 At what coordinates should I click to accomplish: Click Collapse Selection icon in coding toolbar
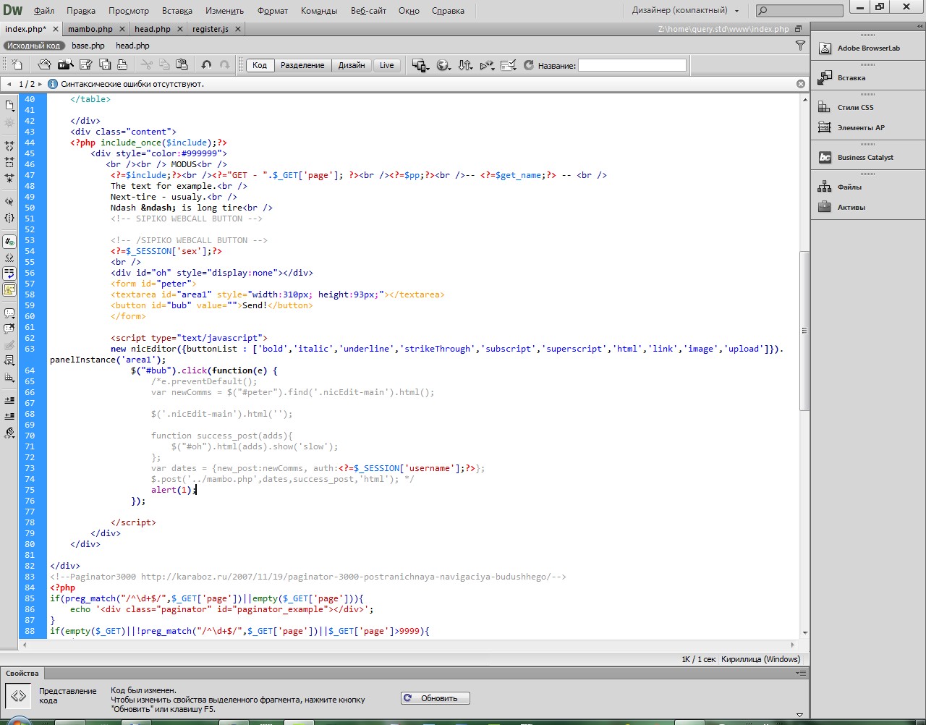(9, 161)
